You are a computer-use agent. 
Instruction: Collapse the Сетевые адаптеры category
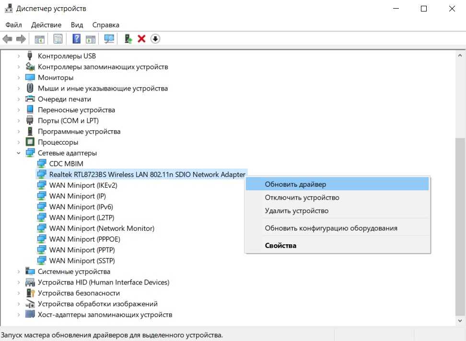[x=19, y=153]
